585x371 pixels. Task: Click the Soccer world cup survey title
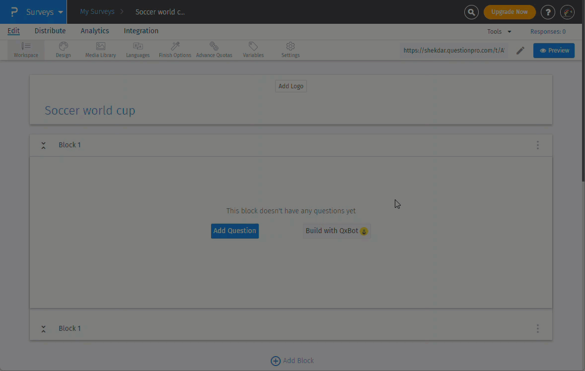tap(90, 111)
